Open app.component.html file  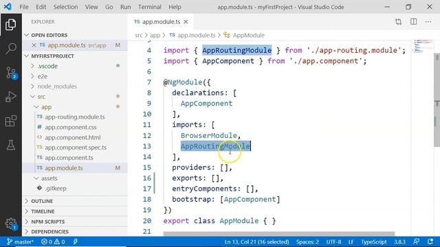click(75, 137)
